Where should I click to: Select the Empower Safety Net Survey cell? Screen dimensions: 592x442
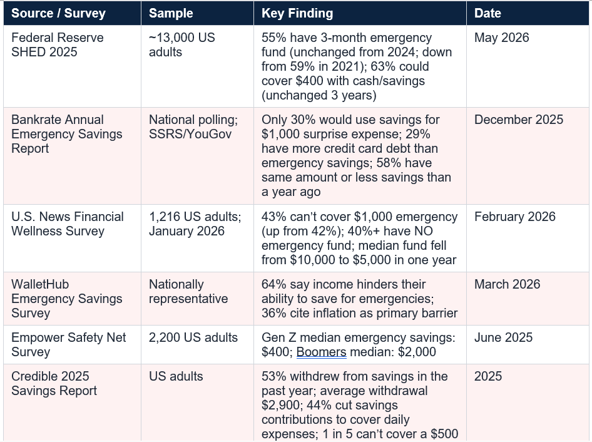(72, 345)
